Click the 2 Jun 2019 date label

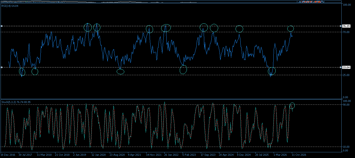click(x=80, y=155)
